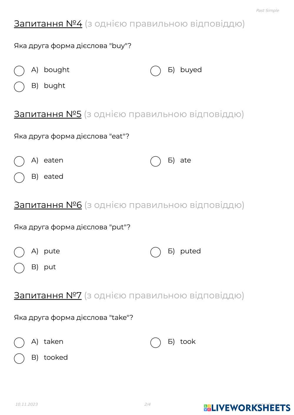Choose the "buyed" answer option
This screenshot has height=415, width=294.
pos(156,71)
